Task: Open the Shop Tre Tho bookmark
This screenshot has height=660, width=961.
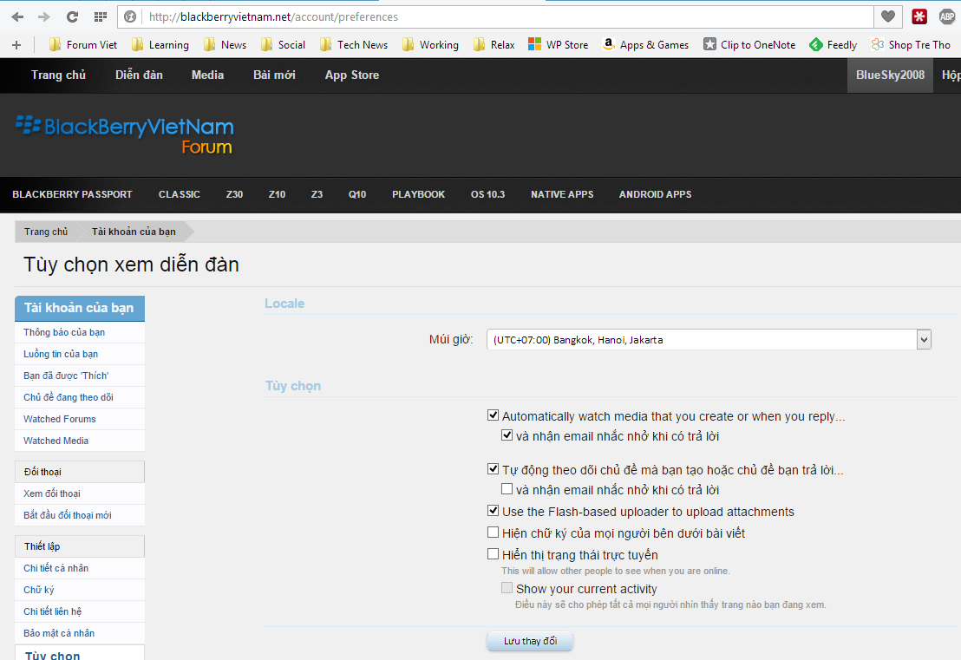Action: coord(911,45)
